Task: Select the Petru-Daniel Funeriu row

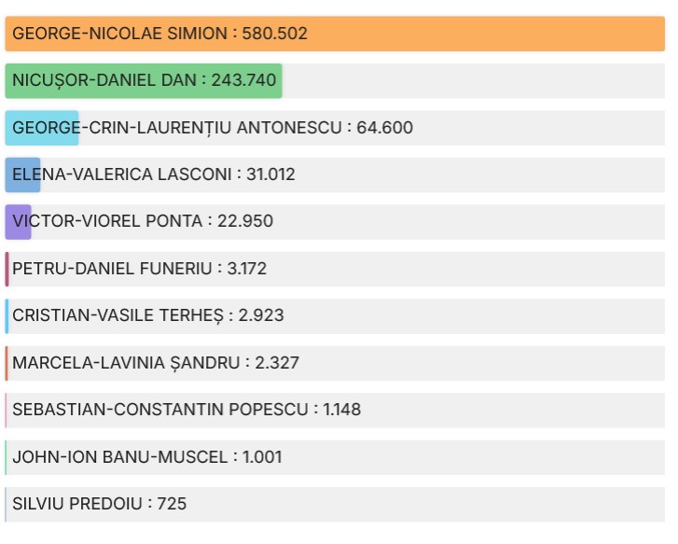Action: coord(335,269)
